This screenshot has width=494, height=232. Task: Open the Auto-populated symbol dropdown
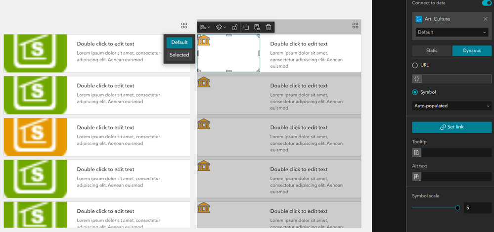pyautogui.click(x=452, y=106)
